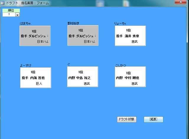Click the 順位 combo box value field

[9, 14]
